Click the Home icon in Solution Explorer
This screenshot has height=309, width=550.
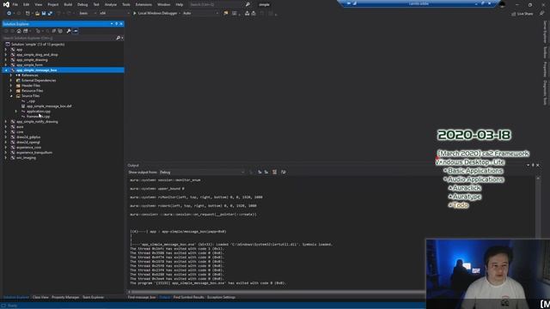coord(19,31)
